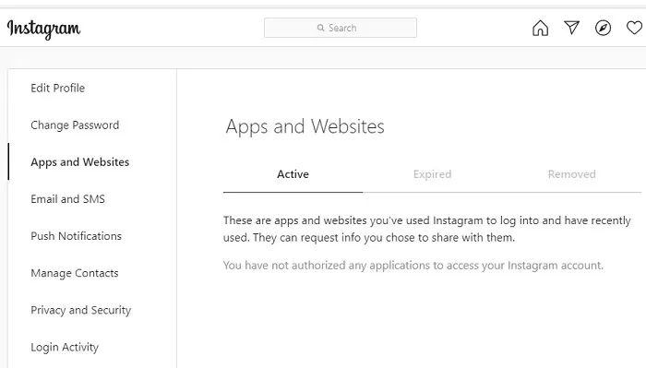Open direct messages via paper plane icon
The image size is (646, 368).
tap(571, 28)
